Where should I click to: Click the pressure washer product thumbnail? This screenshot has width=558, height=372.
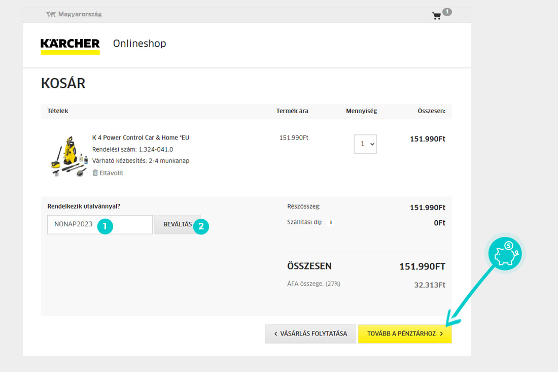69,156
